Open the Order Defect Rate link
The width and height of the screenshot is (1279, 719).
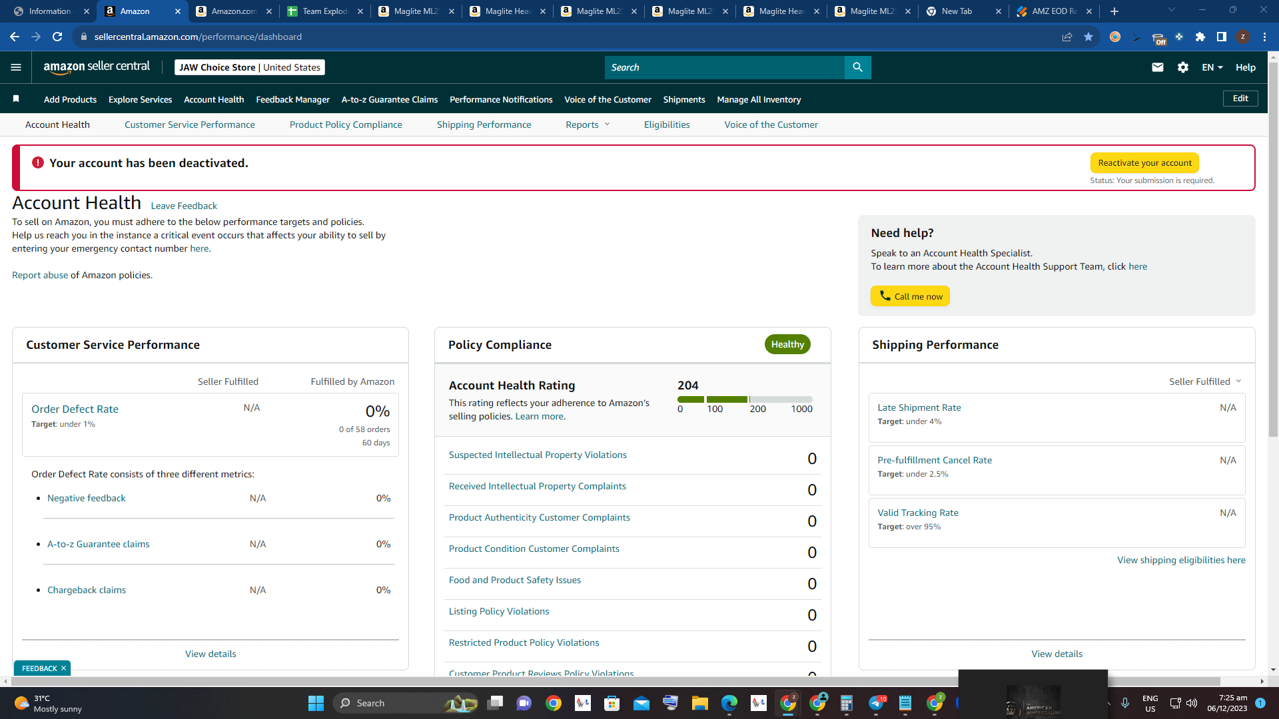(x=75, y=409)
